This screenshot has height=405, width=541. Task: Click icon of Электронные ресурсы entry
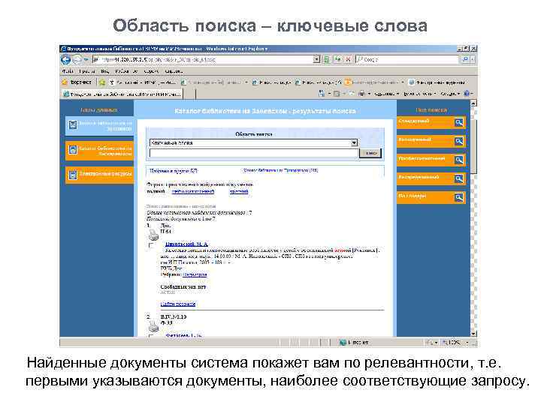(x=72, y=175)
